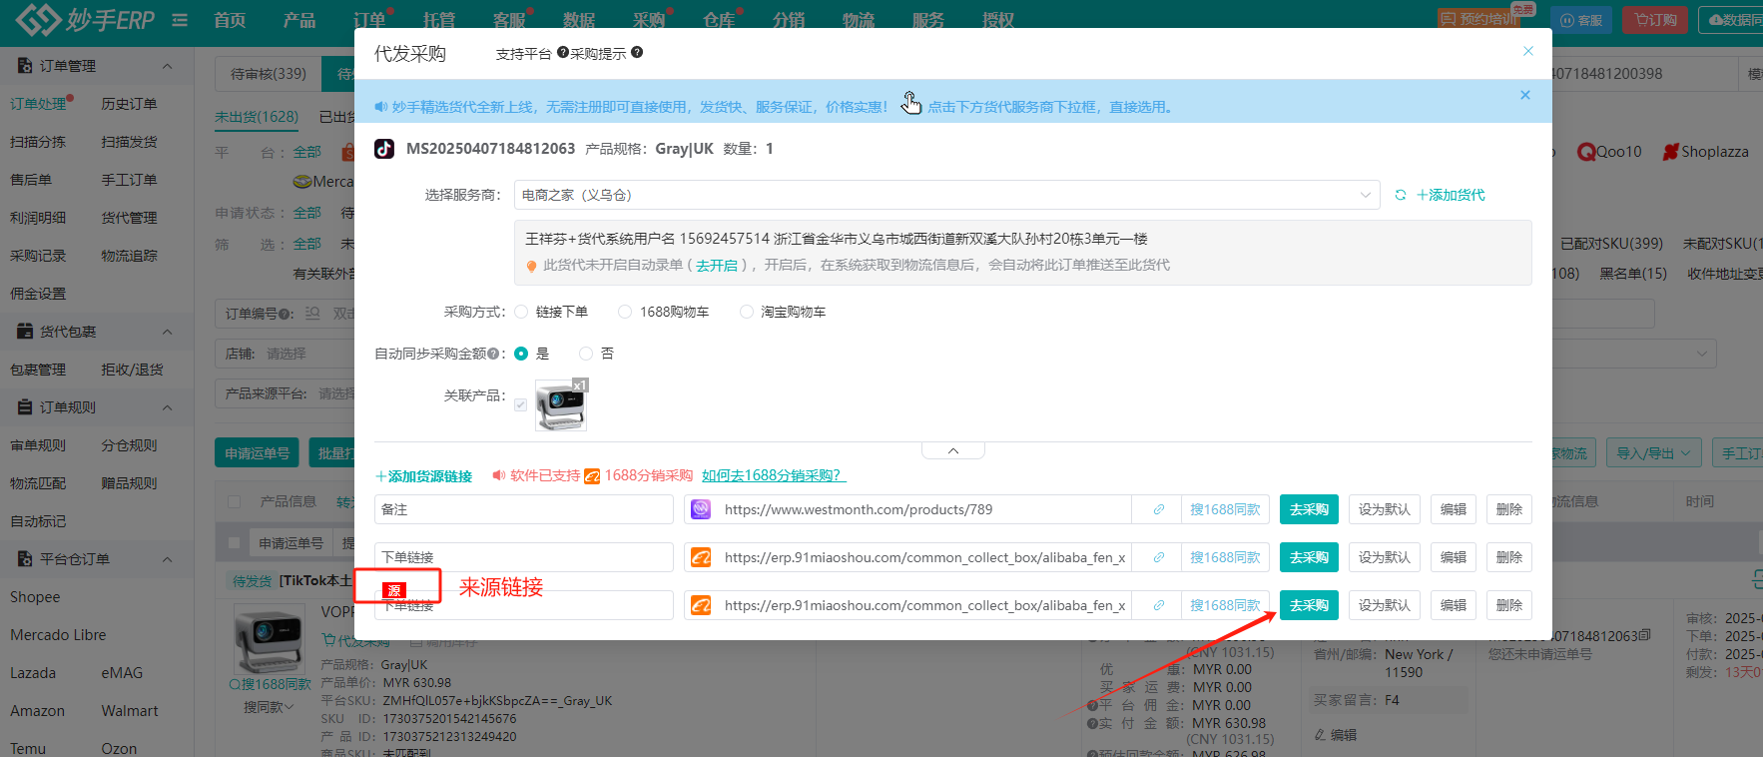Click 搜1688同款 in the westmonth row
Screen dimensions: 1763x757
tap(1225, 509)
